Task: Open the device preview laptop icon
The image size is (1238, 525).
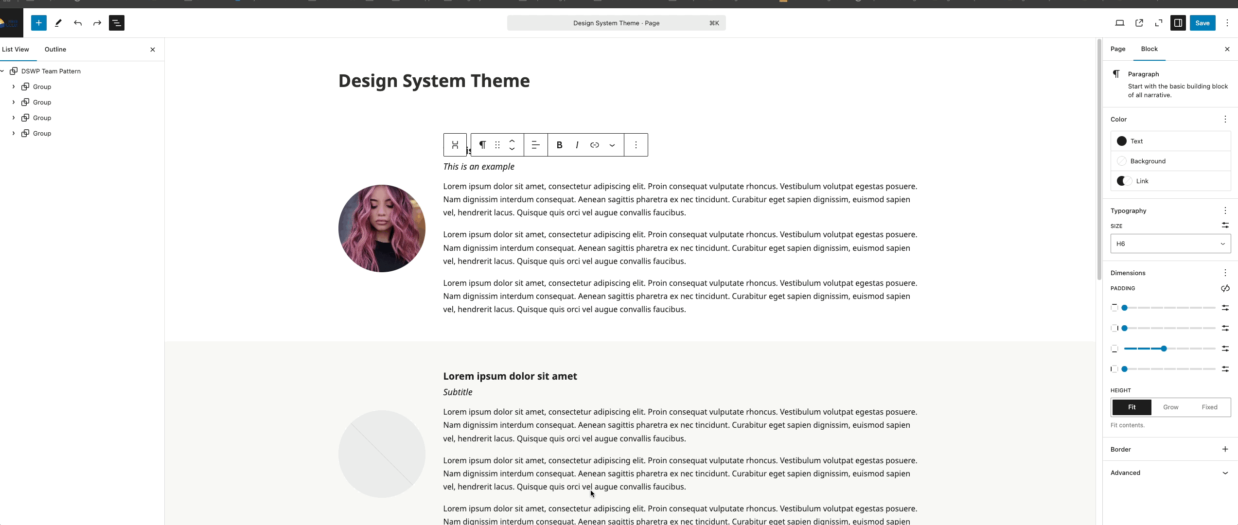Action: pos(1120,23)
